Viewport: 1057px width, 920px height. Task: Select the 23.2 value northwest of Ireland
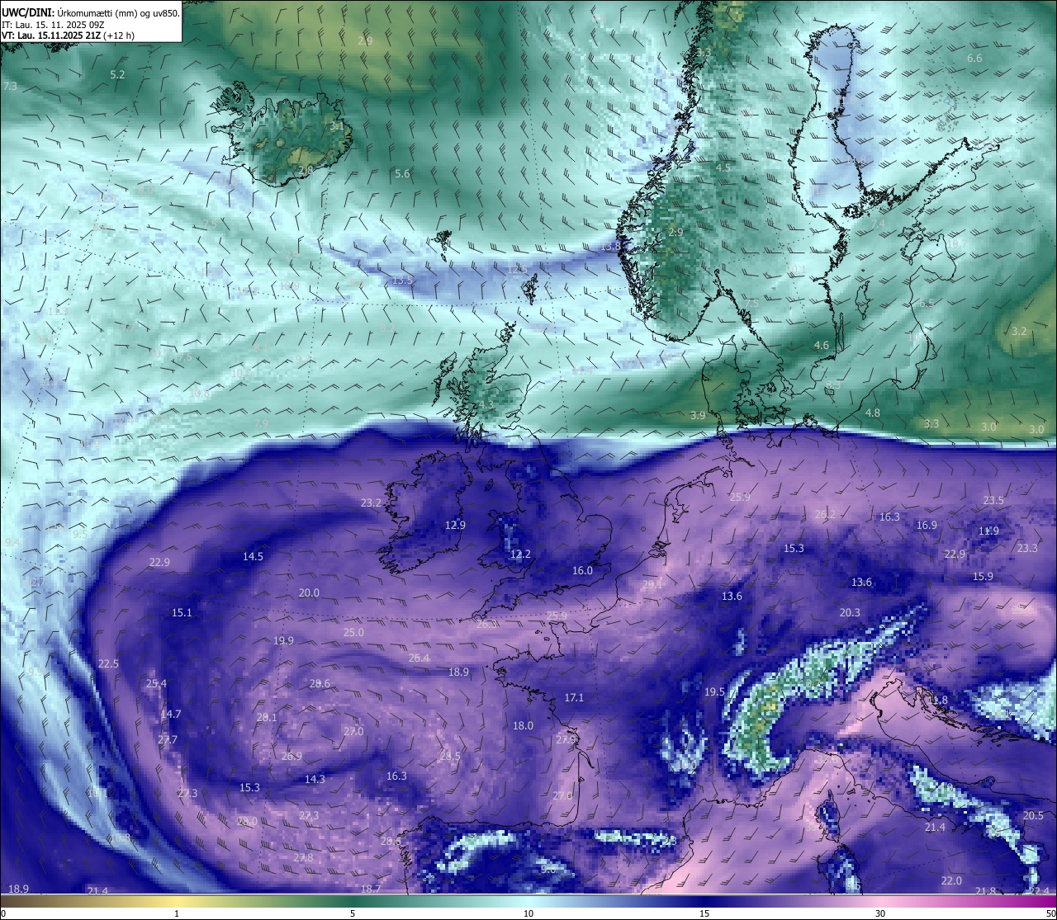click(371, 503)
